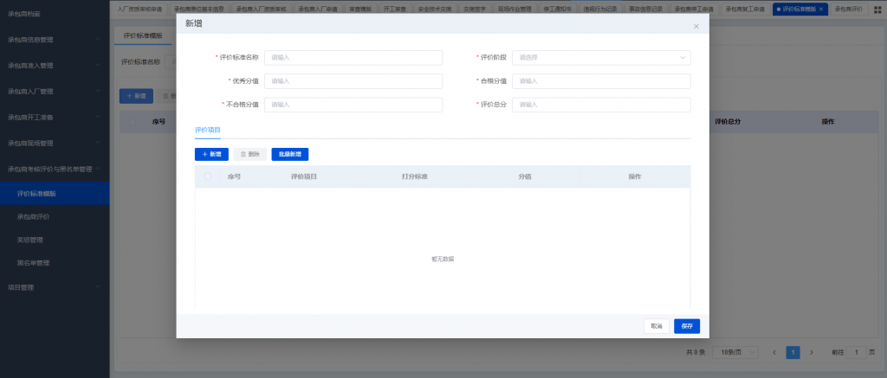Image resolution: width=887 pixels, height=378 pixels.
Task: Open 黑名单管理 in sidebar
Action: [x=33, y=263]
